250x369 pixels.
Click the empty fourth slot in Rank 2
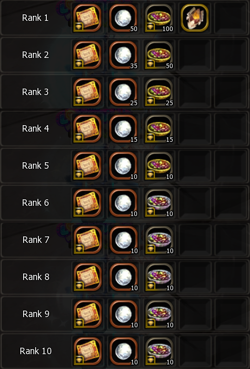195,55
